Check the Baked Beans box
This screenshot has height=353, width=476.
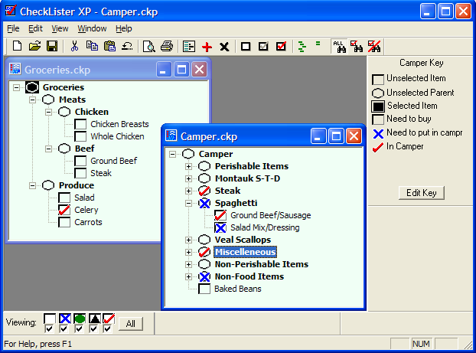tap(204, 289)
